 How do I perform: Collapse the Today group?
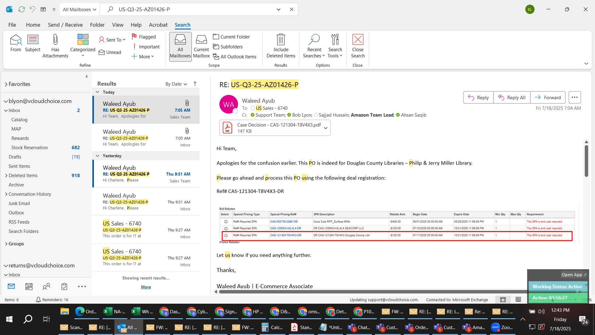tap(97, 92)
